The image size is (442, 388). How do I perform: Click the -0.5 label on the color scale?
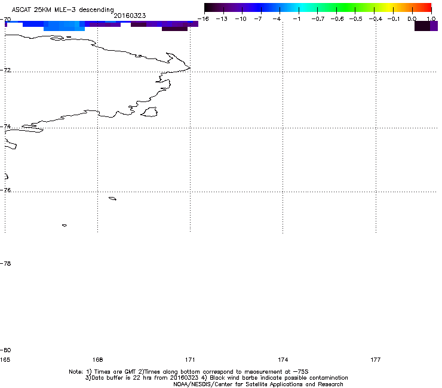coord(355,19)
